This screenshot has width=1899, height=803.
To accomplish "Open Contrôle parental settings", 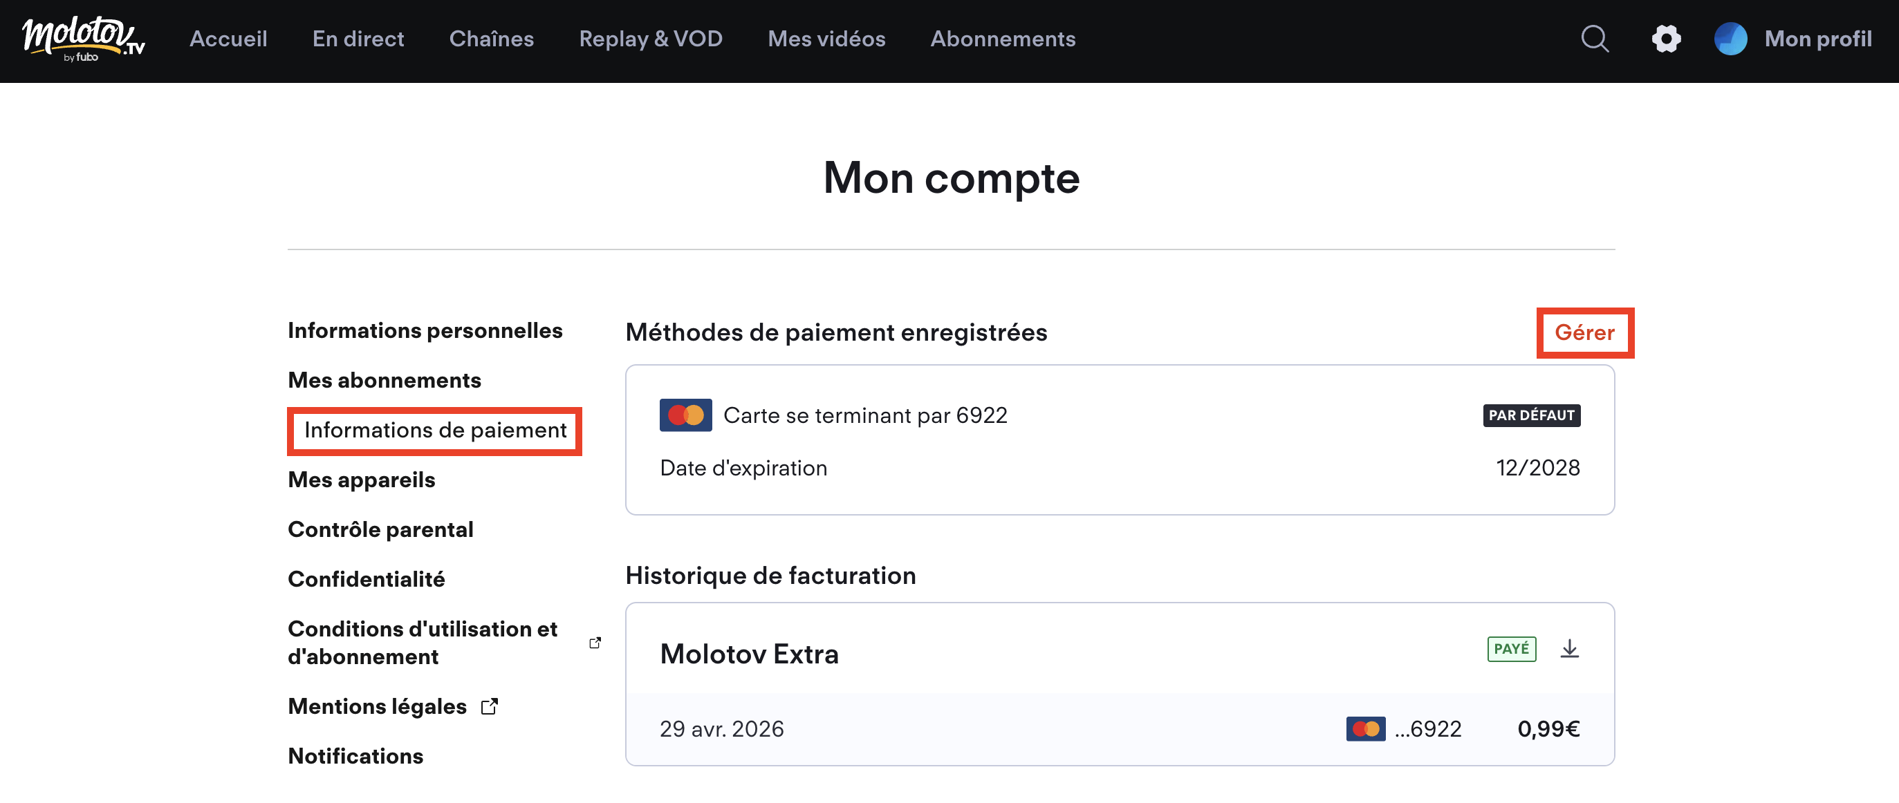I will [381, 529].
